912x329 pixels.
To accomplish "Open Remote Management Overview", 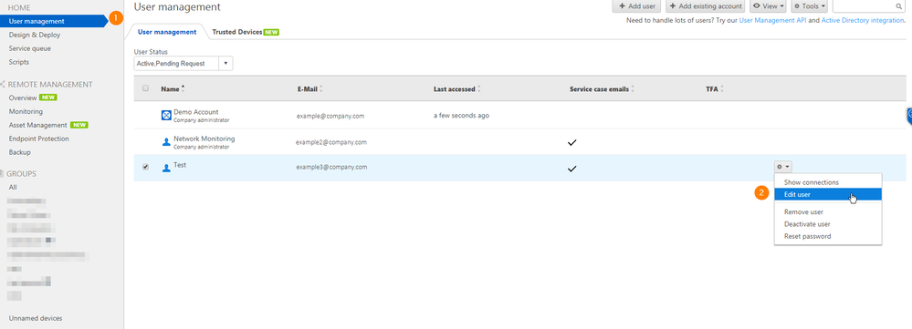I will pos(23,98).
